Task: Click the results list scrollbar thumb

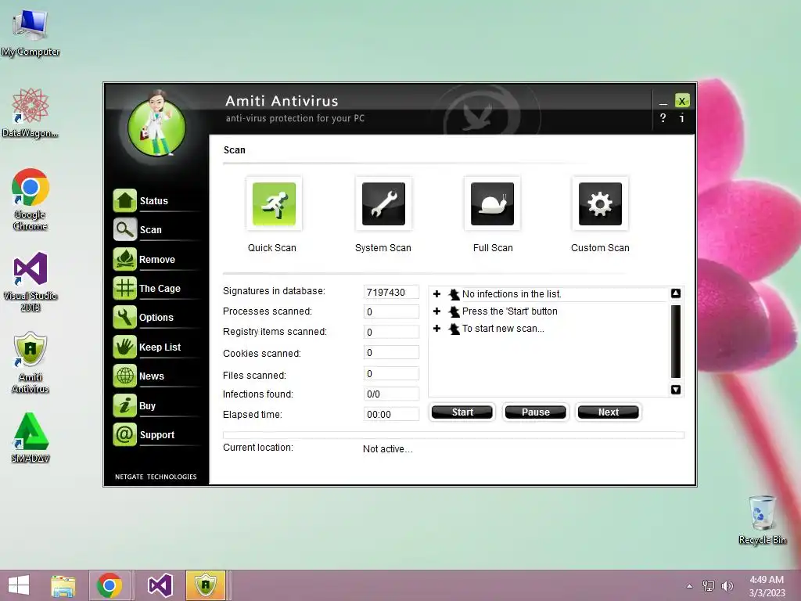Action: coord(675,341)
